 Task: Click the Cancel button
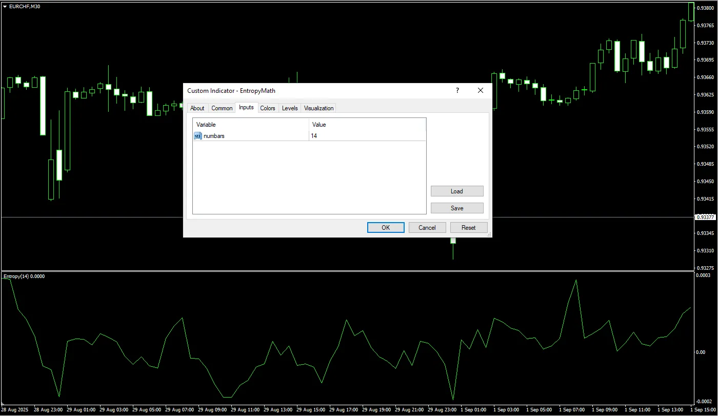tap(427, 228)
